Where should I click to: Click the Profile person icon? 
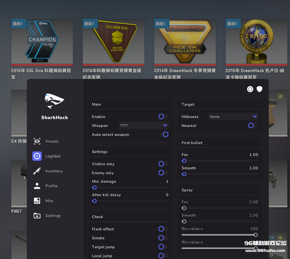(x=37, y=186)
